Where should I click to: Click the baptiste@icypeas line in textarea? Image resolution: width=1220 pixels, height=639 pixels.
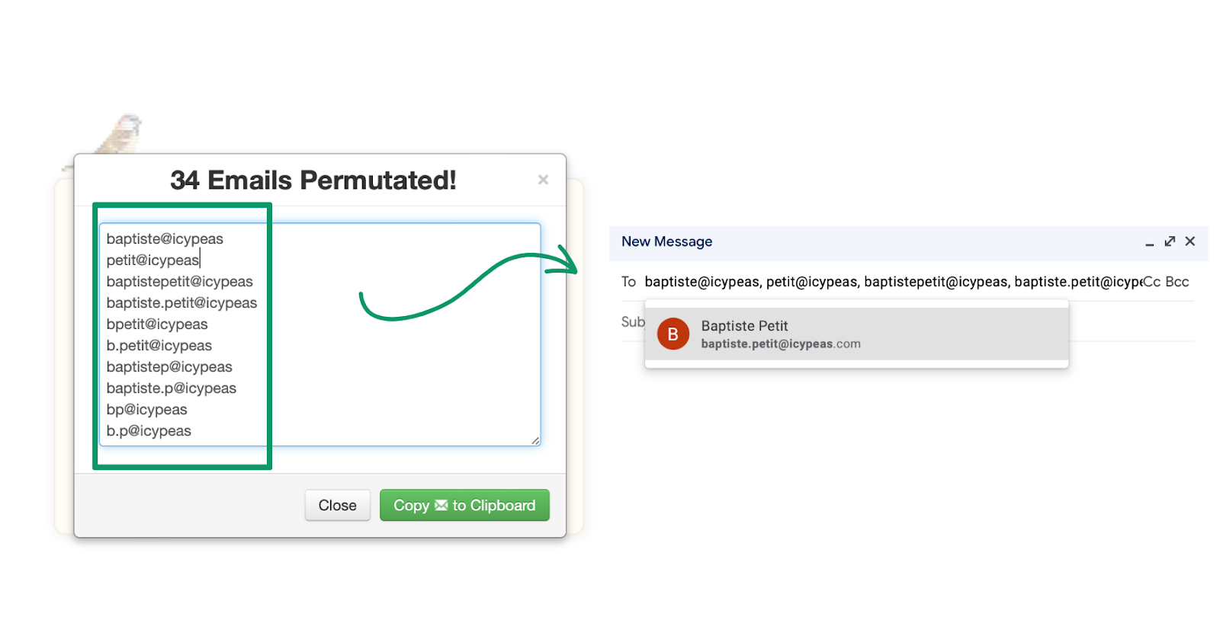(x=165, y=239)
